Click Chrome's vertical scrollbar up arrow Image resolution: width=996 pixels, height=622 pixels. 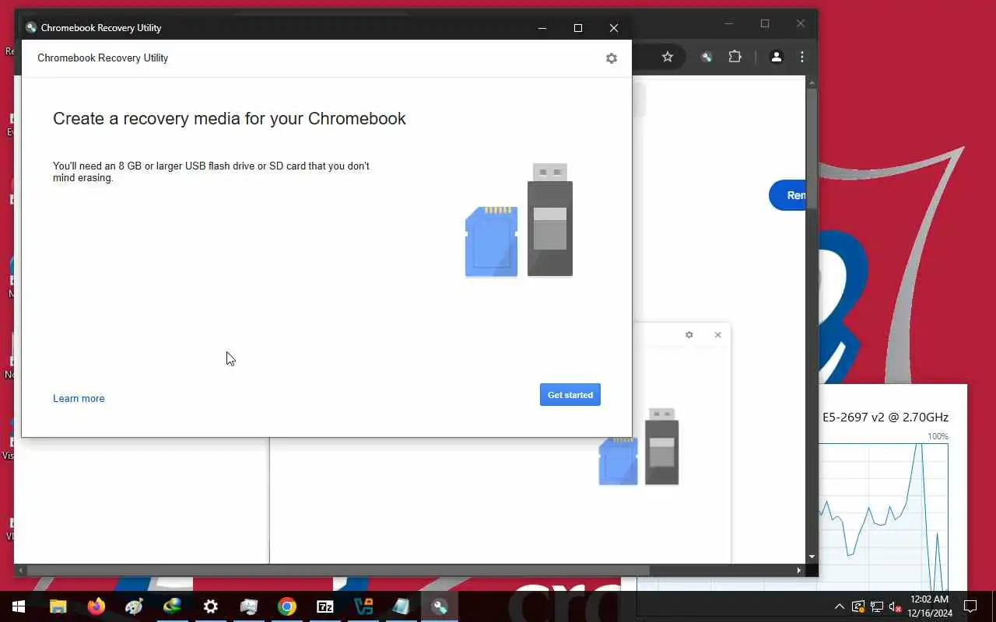pyautogui.click(x=812, y=82)
